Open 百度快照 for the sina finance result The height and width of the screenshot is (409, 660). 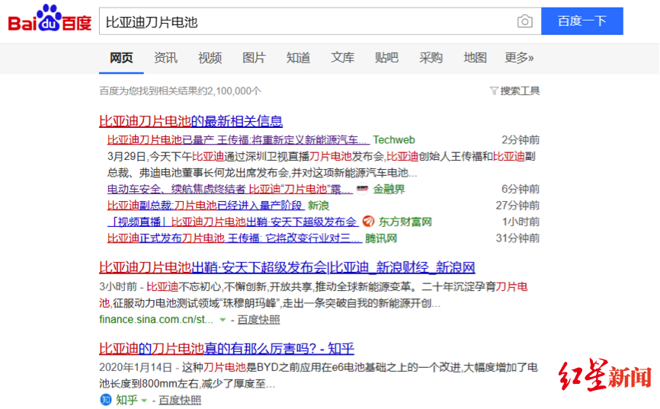(258, 320)
